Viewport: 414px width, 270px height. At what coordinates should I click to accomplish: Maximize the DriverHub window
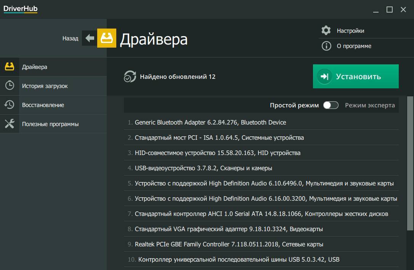tap(389, 10)
